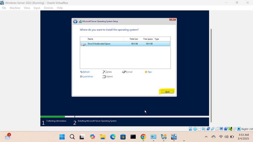The width and height of the screenshot is (253, 142).
Task: Click the Name column header
Action: 105,39
